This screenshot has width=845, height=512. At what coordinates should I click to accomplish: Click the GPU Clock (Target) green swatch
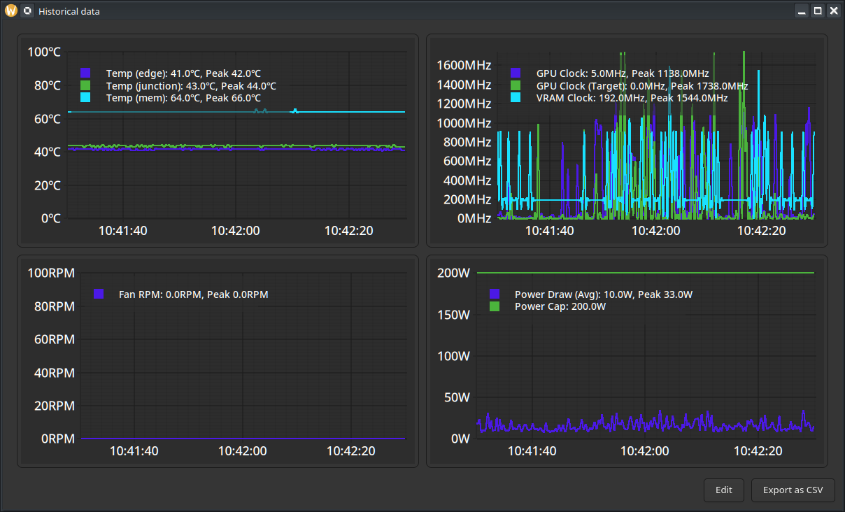516,85
